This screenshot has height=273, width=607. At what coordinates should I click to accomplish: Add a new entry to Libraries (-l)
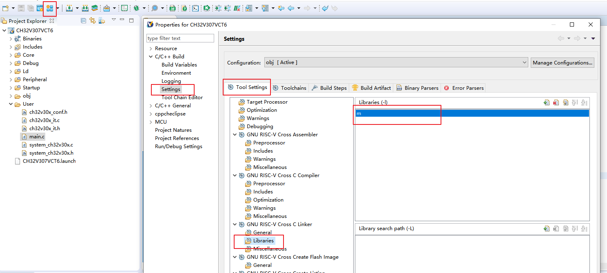click(x=546, y=102)
